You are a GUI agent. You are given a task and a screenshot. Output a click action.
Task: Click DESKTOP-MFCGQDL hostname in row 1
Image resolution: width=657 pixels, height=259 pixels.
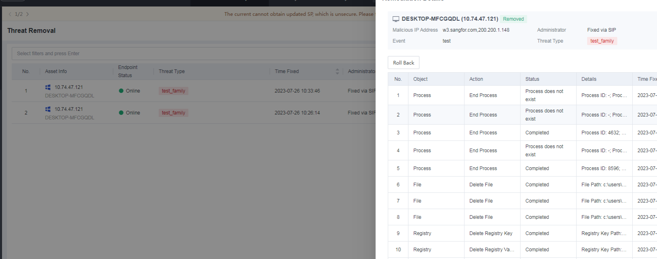[69, 96]
